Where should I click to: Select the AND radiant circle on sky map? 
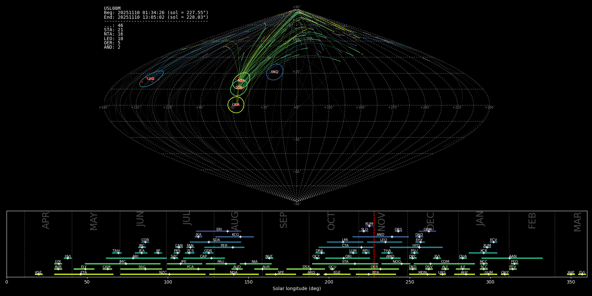[275, 72]
